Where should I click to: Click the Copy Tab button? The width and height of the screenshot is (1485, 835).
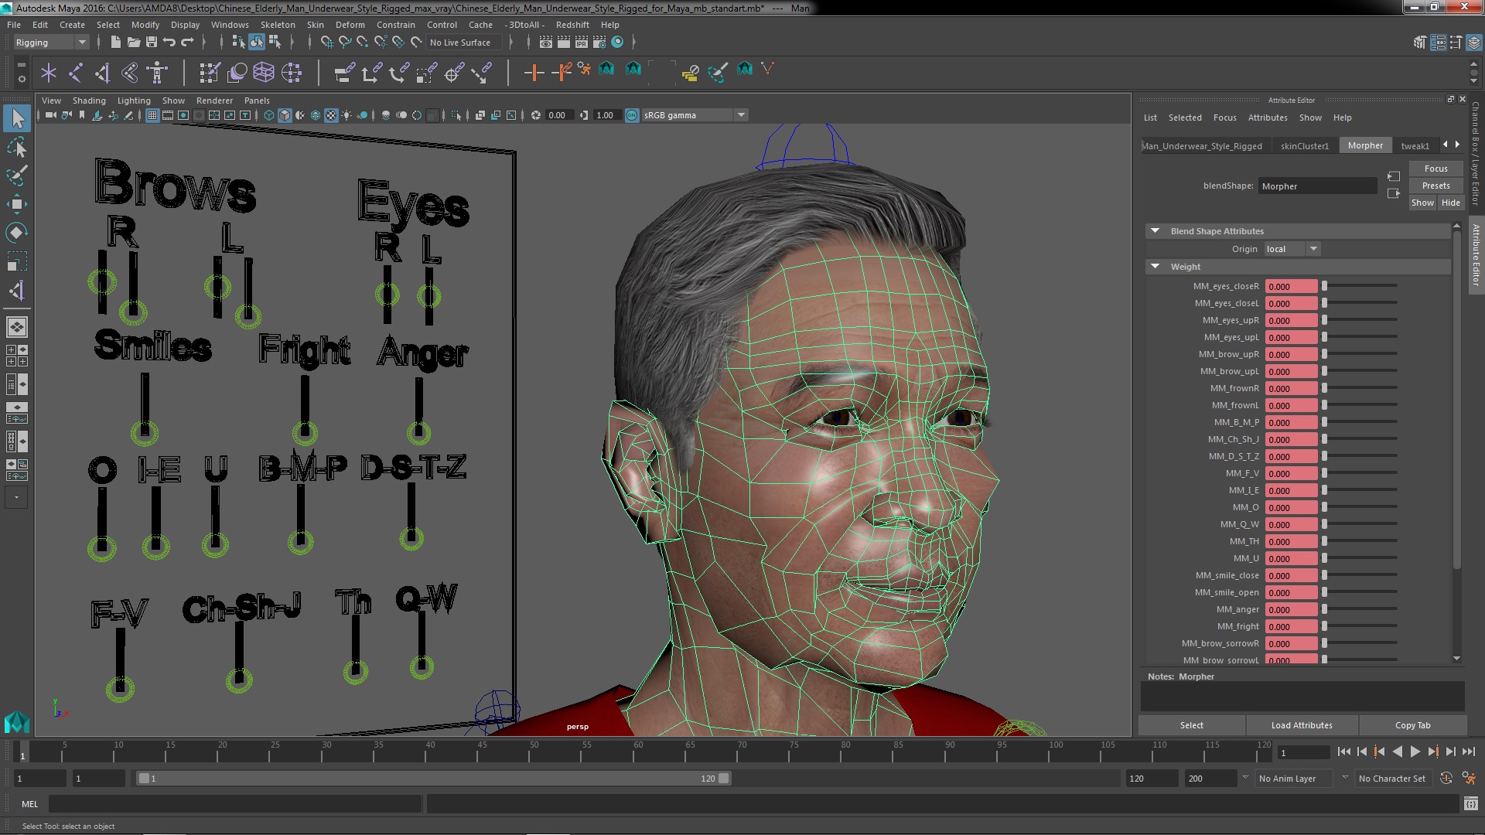[x=1412, y=725]
